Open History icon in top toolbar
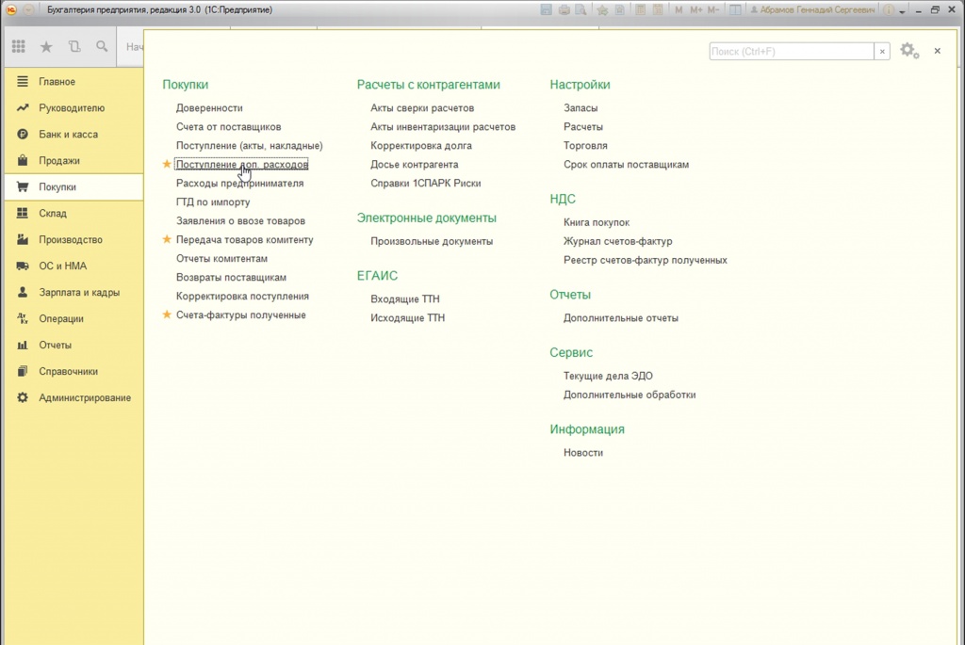Screen dimensions: 965x645 74,47
